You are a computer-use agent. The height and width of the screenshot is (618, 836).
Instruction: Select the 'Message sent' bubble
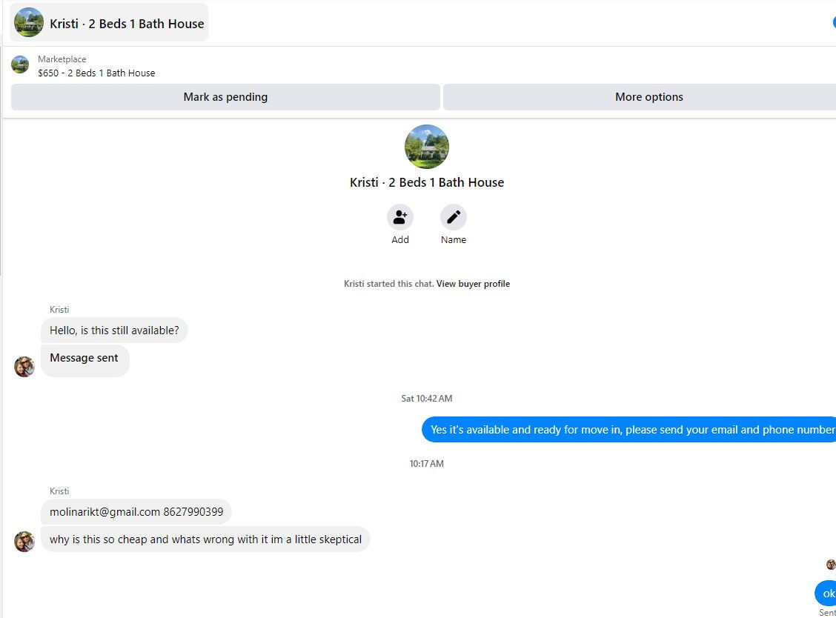[84, 359]
